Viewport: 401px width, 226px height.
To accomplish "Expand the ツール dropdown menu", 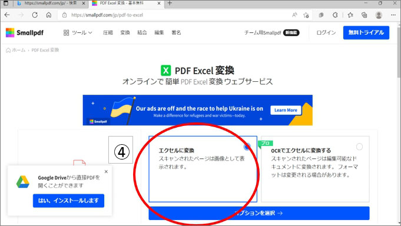I will pyautogui.click(x=78, y=33).
